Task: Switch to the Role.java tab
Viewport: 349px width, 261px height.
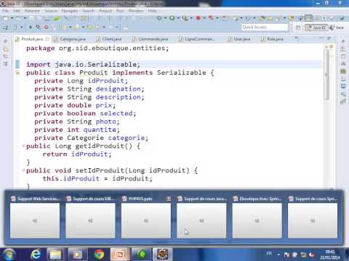Action: pos(272,39)
